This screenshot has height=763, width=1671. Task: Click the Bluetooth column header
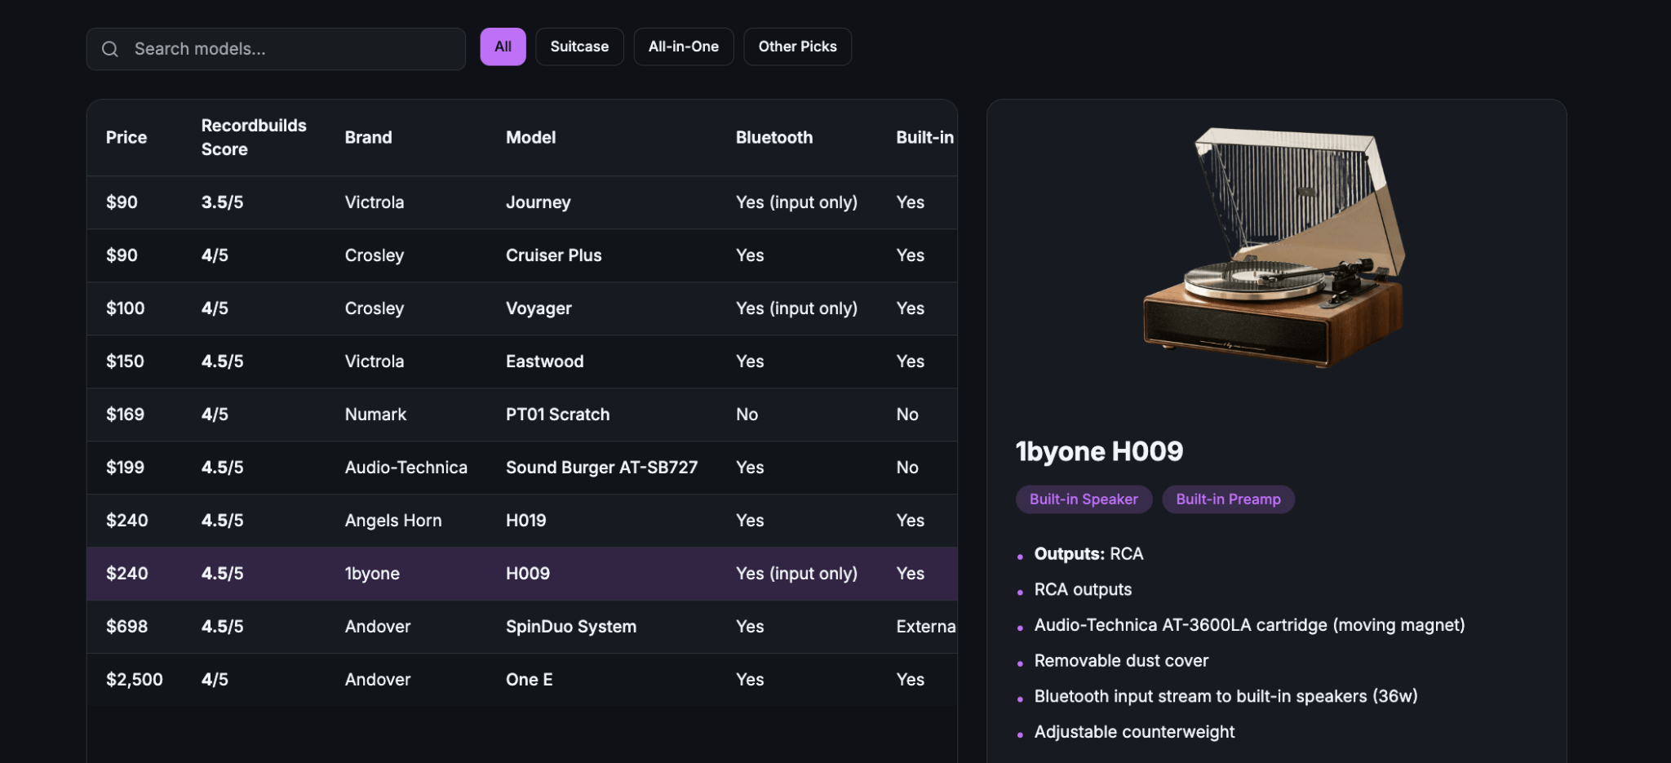[x=773, y=137]
